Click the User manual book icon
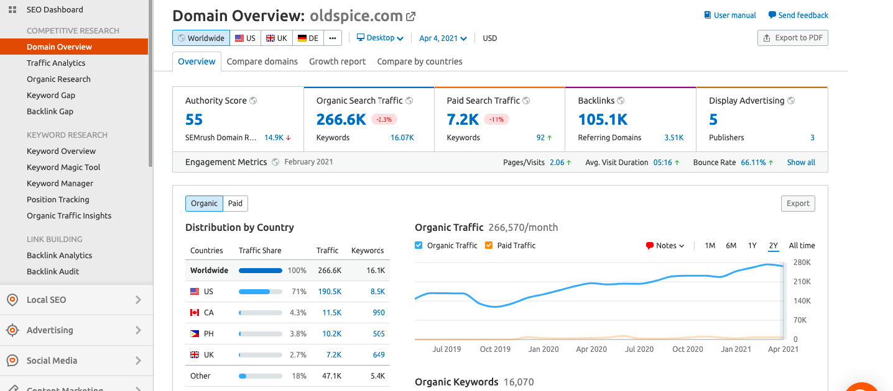The width and height of the screenshot is (893, 391). [x=708, y=15]
